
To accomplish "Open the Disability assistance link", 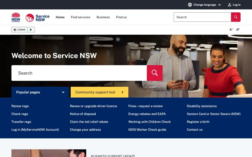I will 202,106.
